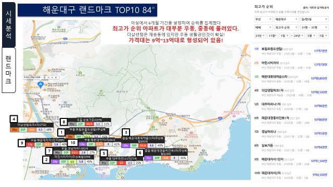
Task: Open the start-date 1일 day dropdown
Action: [285, 36]
